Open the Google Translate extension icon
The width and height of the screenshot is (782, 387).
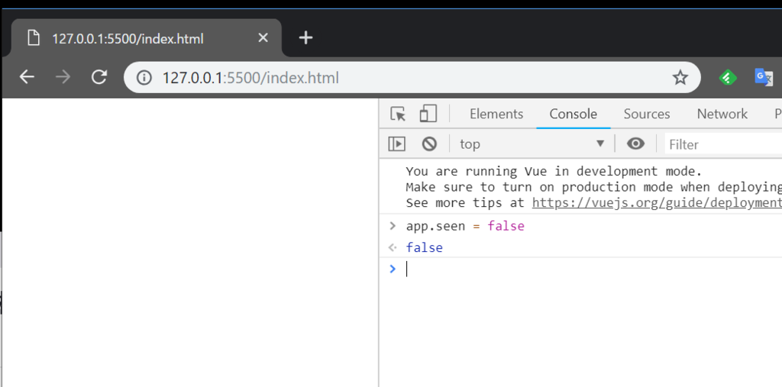(x=764, y=77)
